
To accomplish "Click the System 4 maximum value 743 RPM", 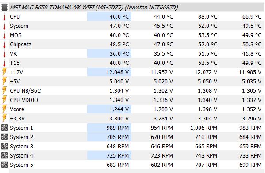I will coord(206,156).
